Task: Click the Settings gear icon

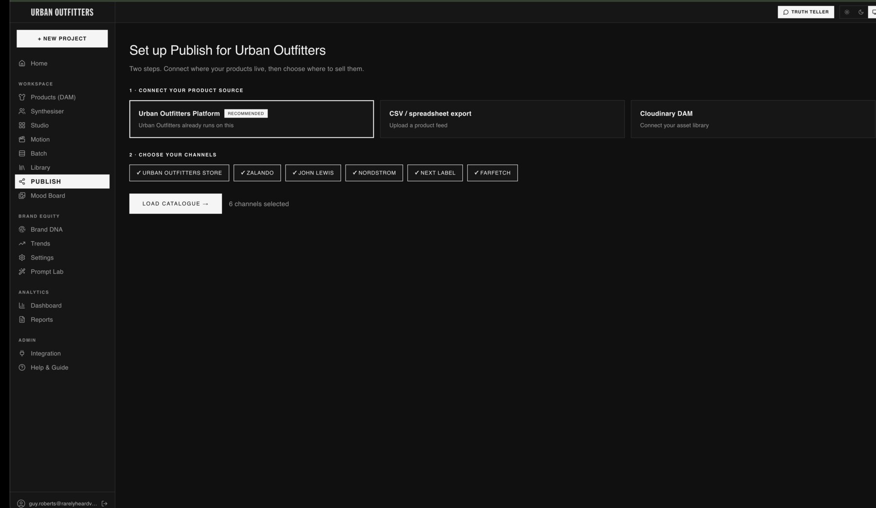Action: tap(22, 258)
